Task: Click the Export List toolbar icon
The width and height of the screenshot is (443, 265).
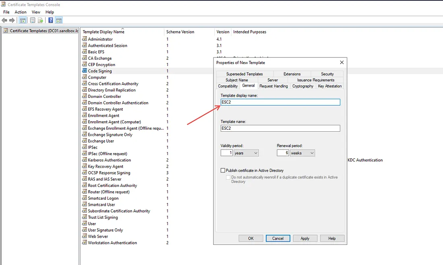Action: pos(40,20)
